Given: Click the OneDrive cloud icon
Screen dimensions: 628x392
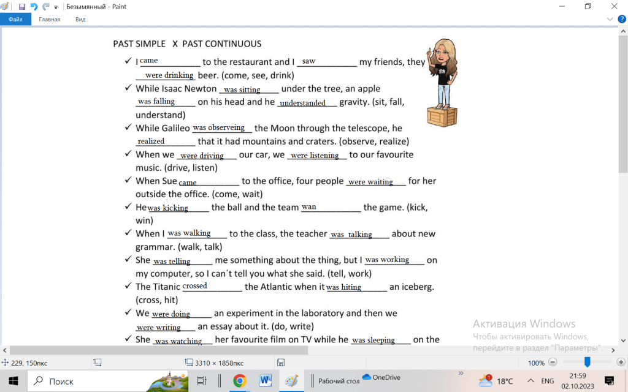Looking at the screenshot, I should (367, 377).
